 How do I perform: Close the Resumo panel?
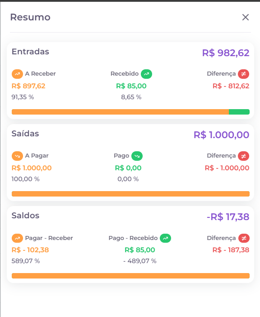pyautogui.click(x=245, y=17)
